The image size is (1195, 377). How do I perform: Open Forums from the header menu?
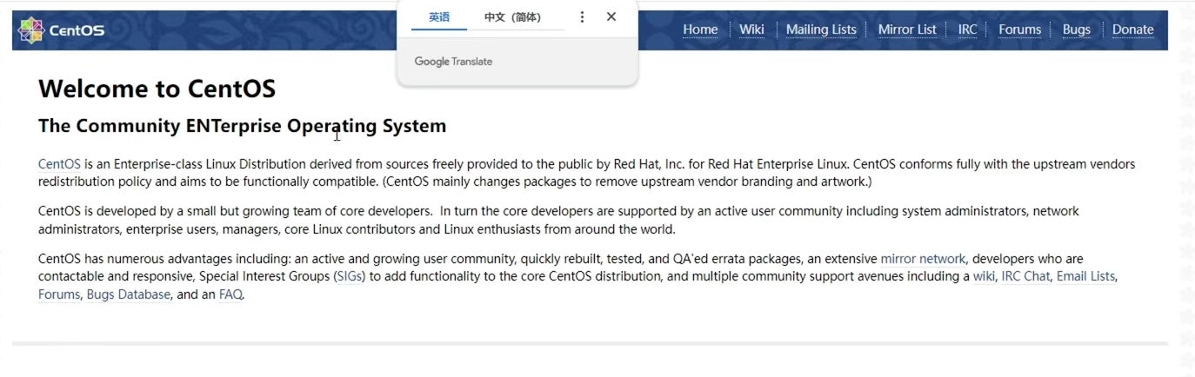pos(1019,30)
